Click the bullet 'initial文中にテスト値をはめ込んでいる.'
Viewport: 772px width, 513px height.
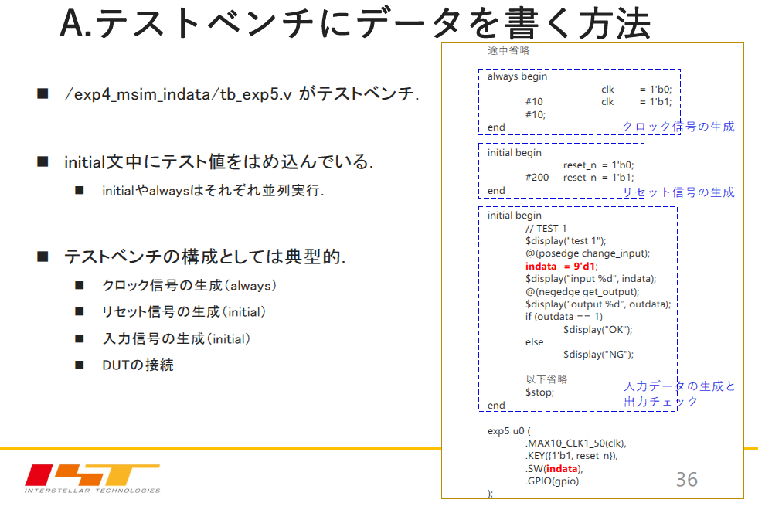pos(219,161)
